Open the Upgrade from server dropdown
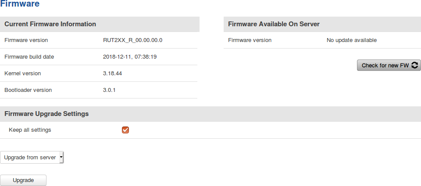The width and height of the screenshot is (421, 186). tap(32, 158)
